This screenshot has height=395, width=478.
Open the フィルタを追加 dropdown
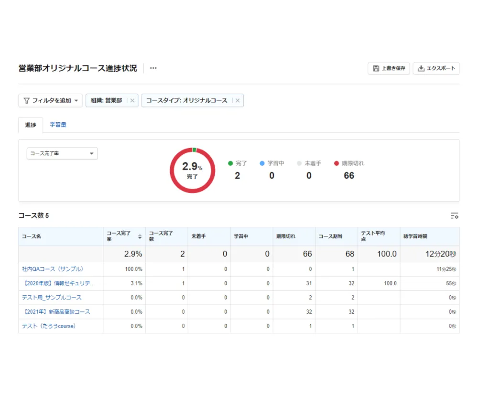(50, 101)
